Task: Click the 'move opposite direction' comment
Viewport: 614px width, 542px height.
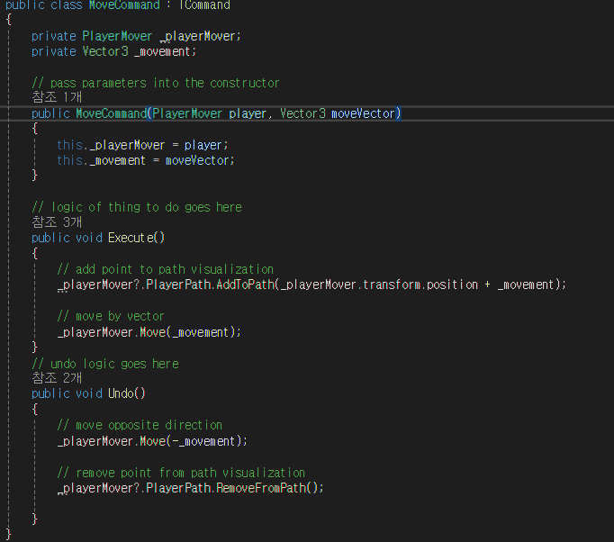Action: [140, 425]
